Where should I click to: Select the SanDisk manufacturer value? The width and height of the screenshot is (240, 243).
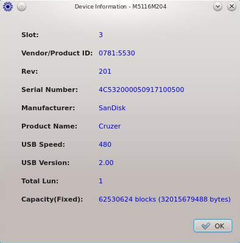tap(112, 108)
